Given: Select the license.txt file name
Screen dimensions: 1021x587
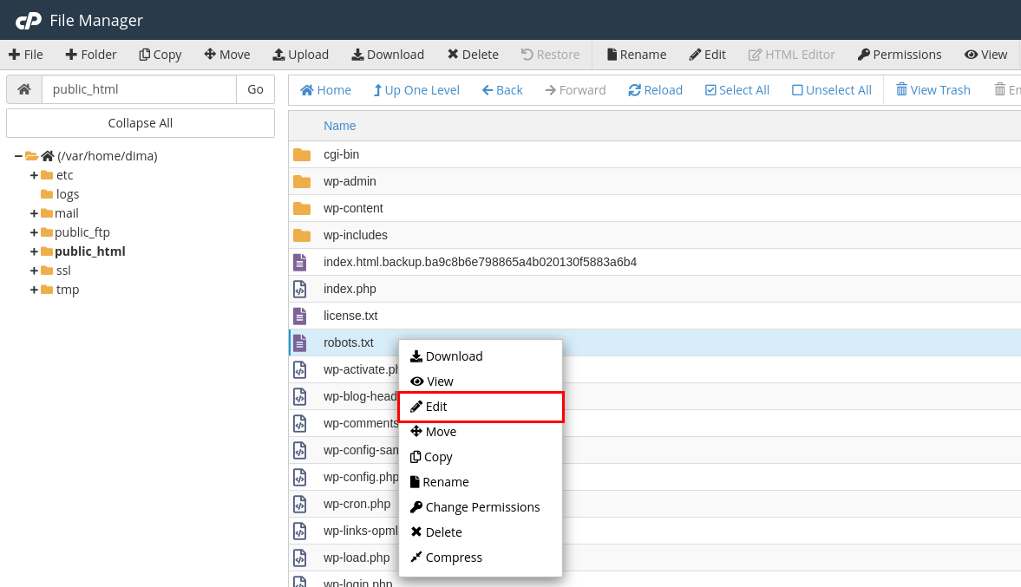Looking at the screenshot, I should (x=350, y=316).
